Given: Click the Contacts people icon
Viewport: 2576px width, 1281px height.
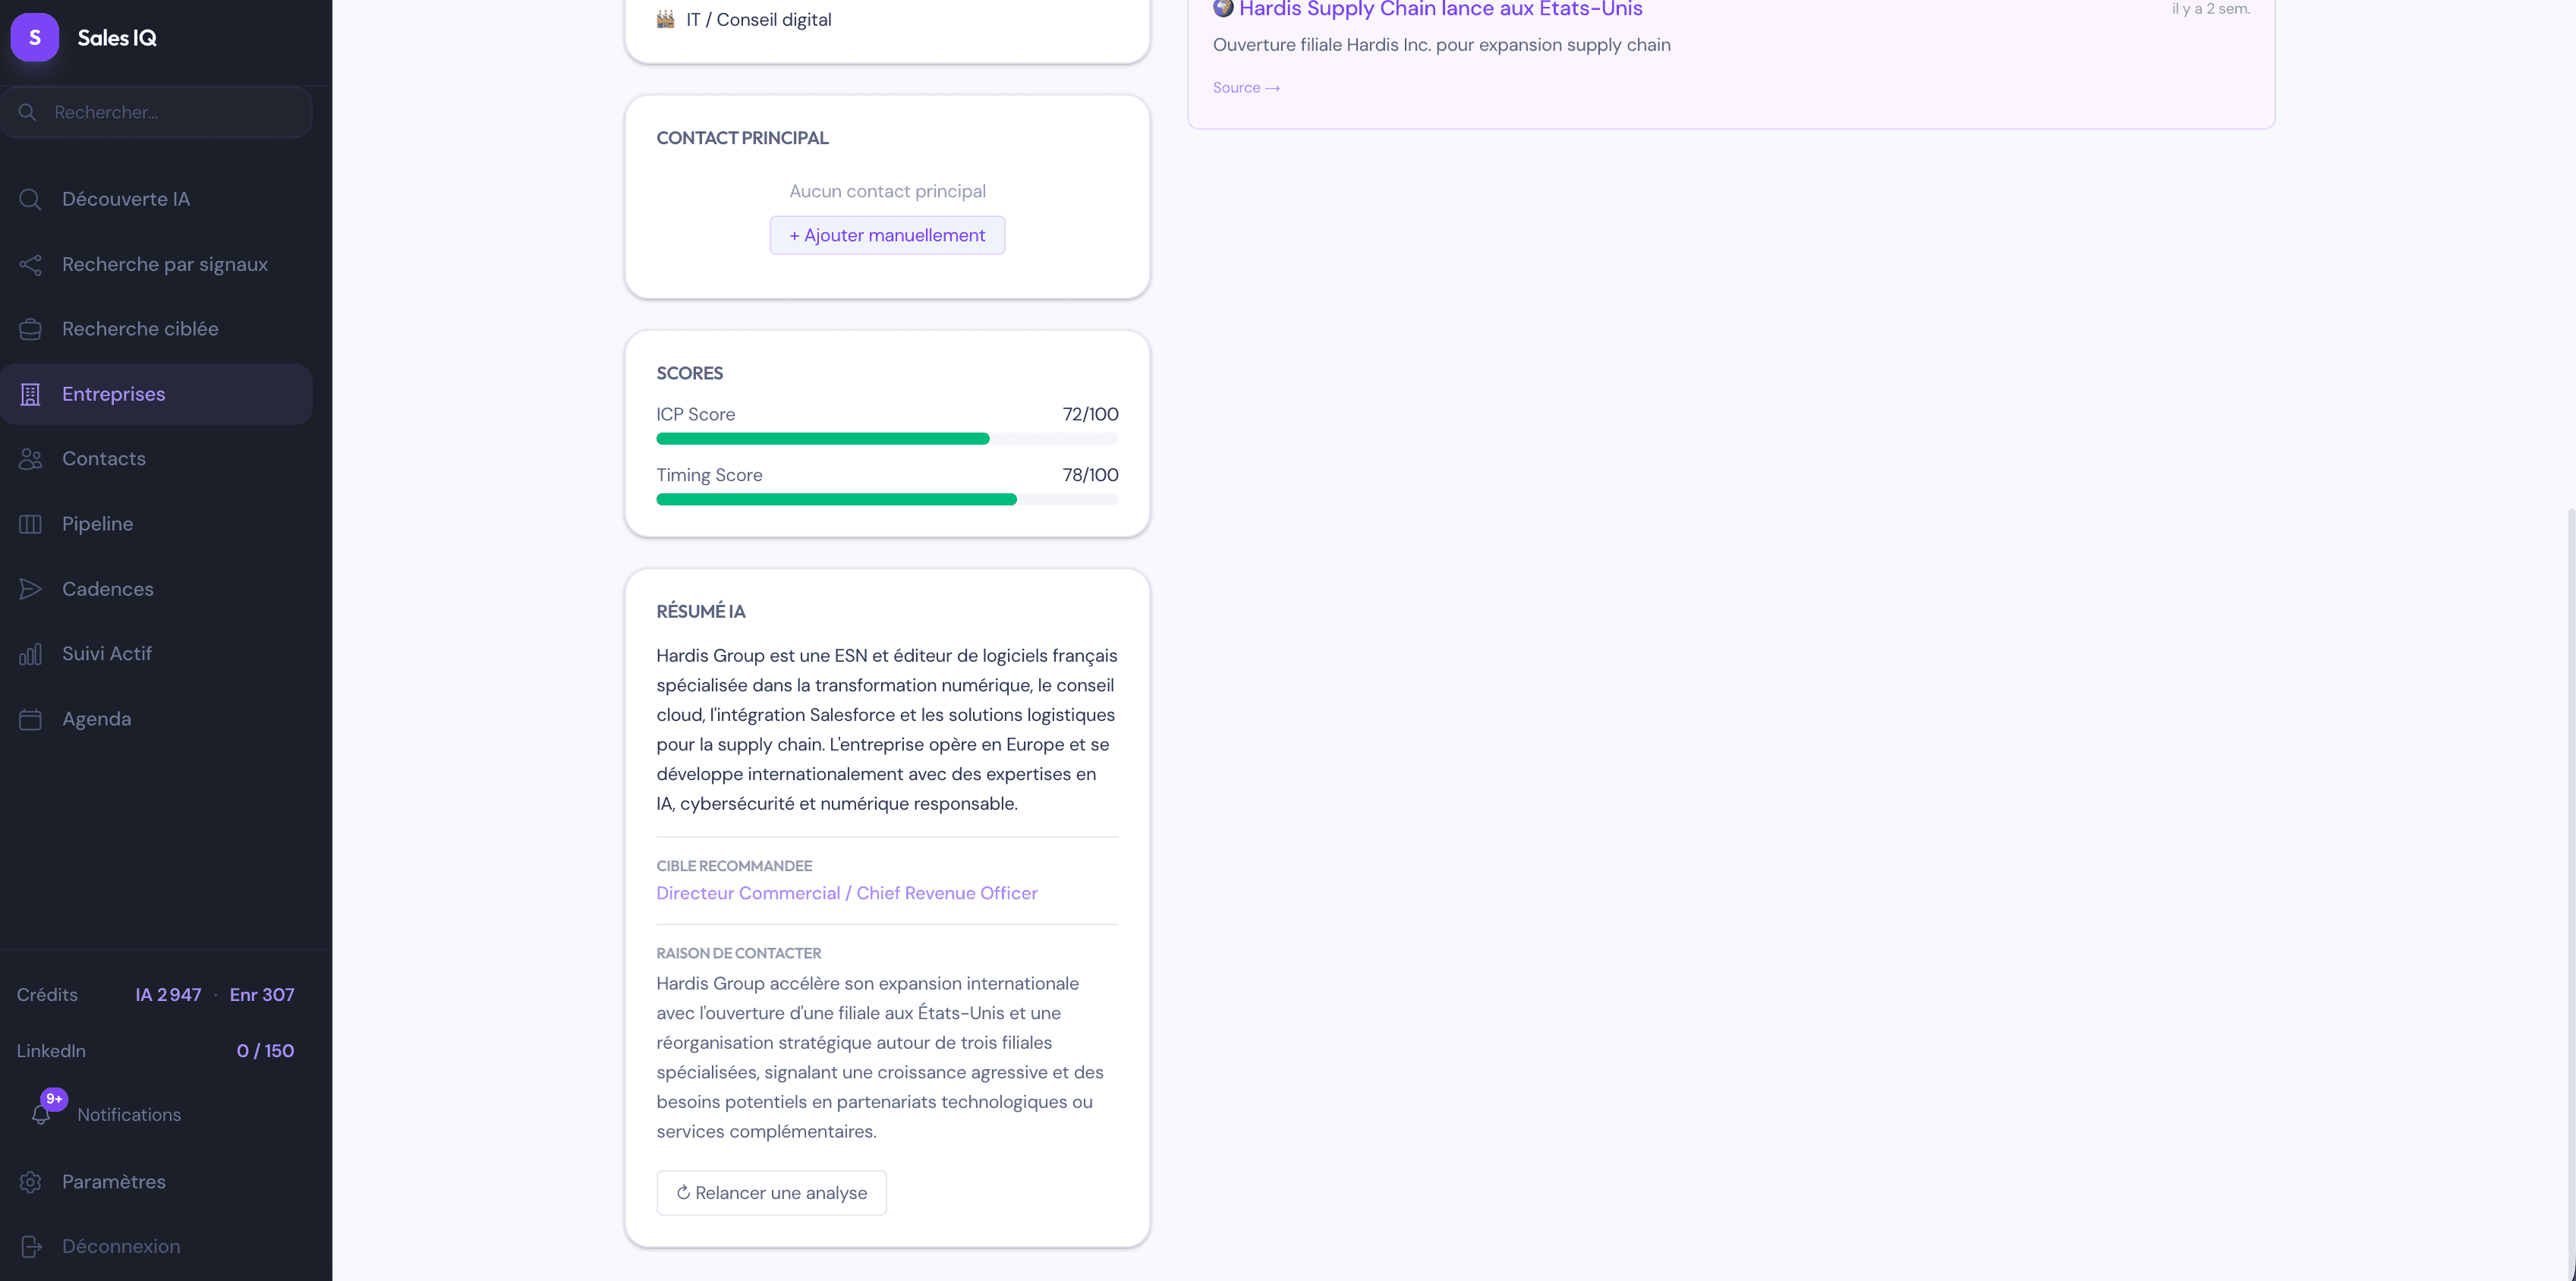Looking at the screenshot, I should coord(30,459).
